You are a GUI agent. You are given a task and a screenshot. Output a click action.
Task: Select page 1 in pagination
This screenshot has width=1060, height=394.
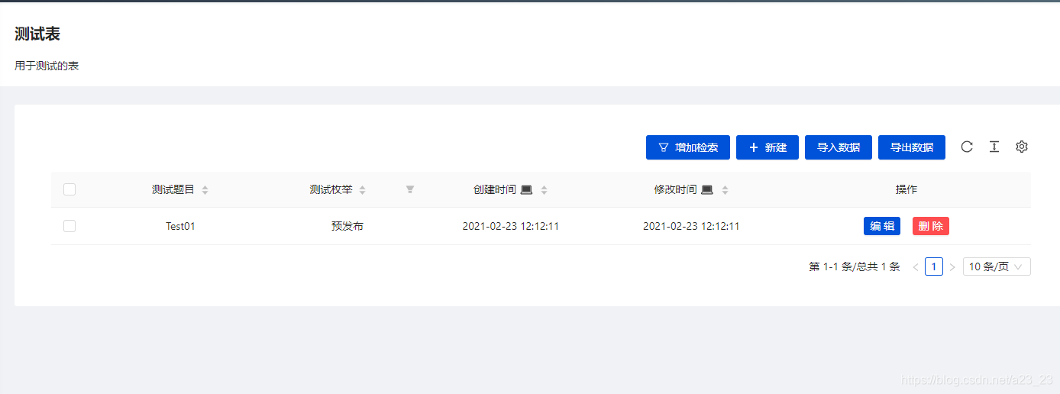click(934, 266)
